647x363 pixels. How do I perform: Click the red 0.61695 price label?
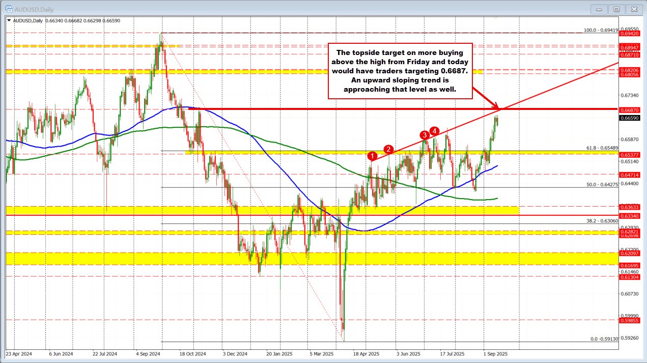(x=629, y=265)
